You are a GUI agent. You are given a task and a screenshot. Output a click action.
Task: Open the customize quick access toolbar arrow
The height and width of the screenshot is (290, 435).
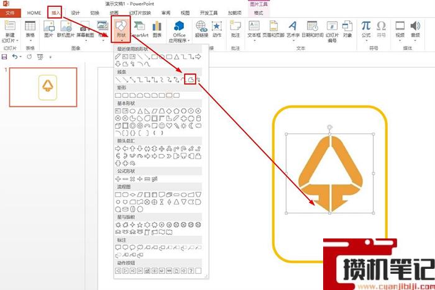pyautogui.click(x=50, y=57)
